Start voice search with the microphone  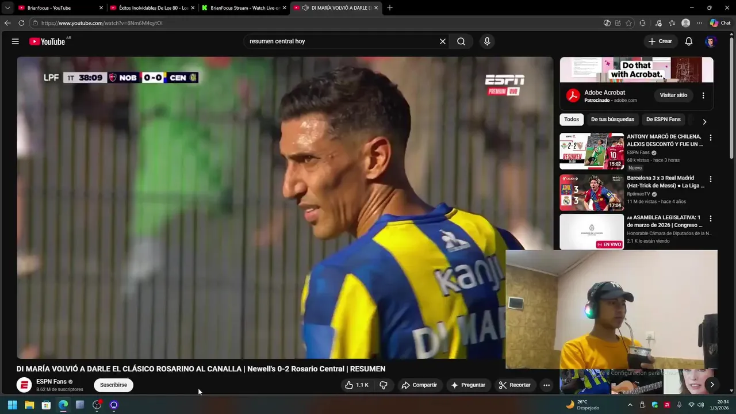click(487, 41)
